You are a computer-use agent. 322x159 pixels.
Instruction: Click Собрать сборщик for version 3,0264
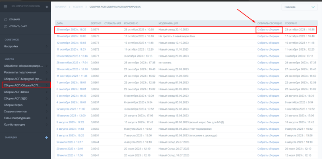[x=268, y=63]
